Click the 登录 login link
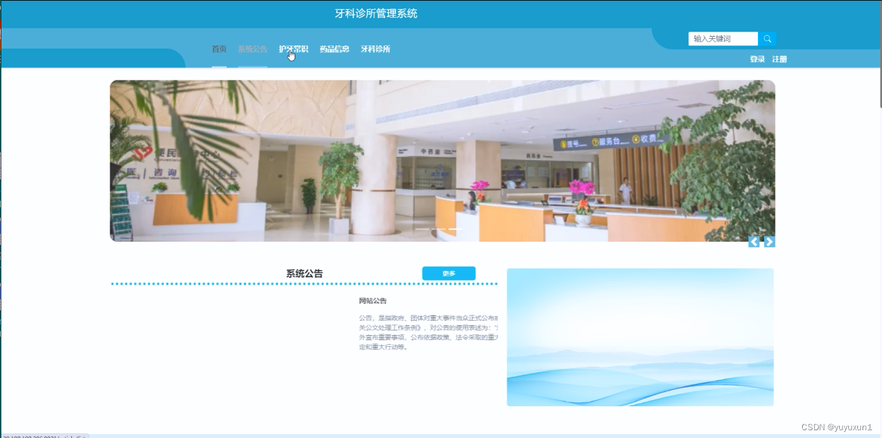The width and height of the screenshot is (882, 438). 757,59
